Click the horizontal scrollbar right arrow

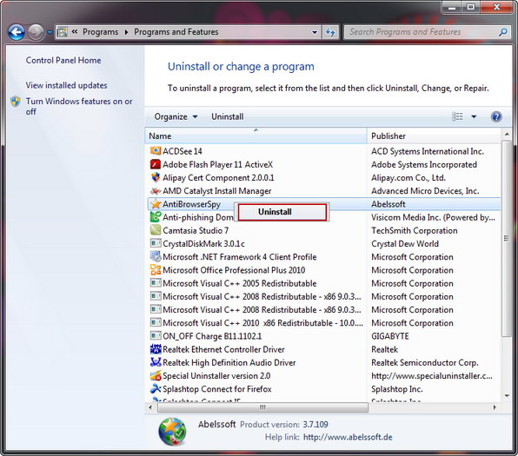coord(495,407)
